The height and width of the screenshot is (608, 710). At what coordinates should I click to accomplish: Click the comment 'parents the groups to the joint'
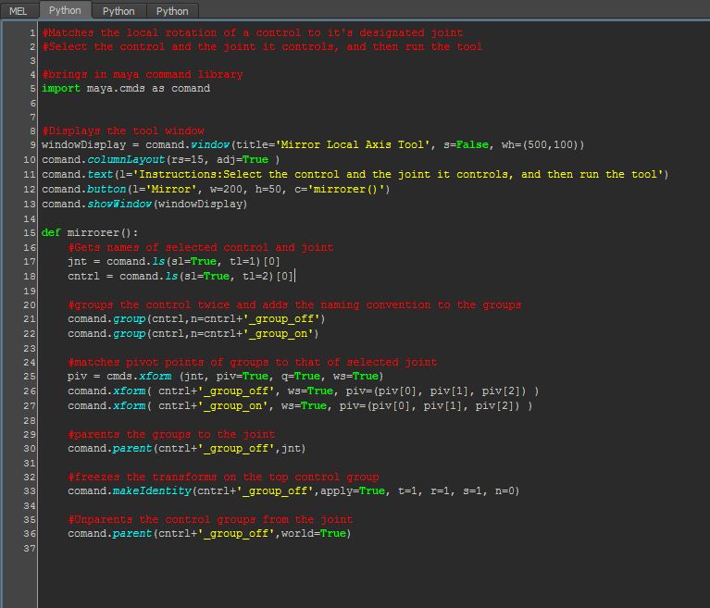[x=171, y=434]
